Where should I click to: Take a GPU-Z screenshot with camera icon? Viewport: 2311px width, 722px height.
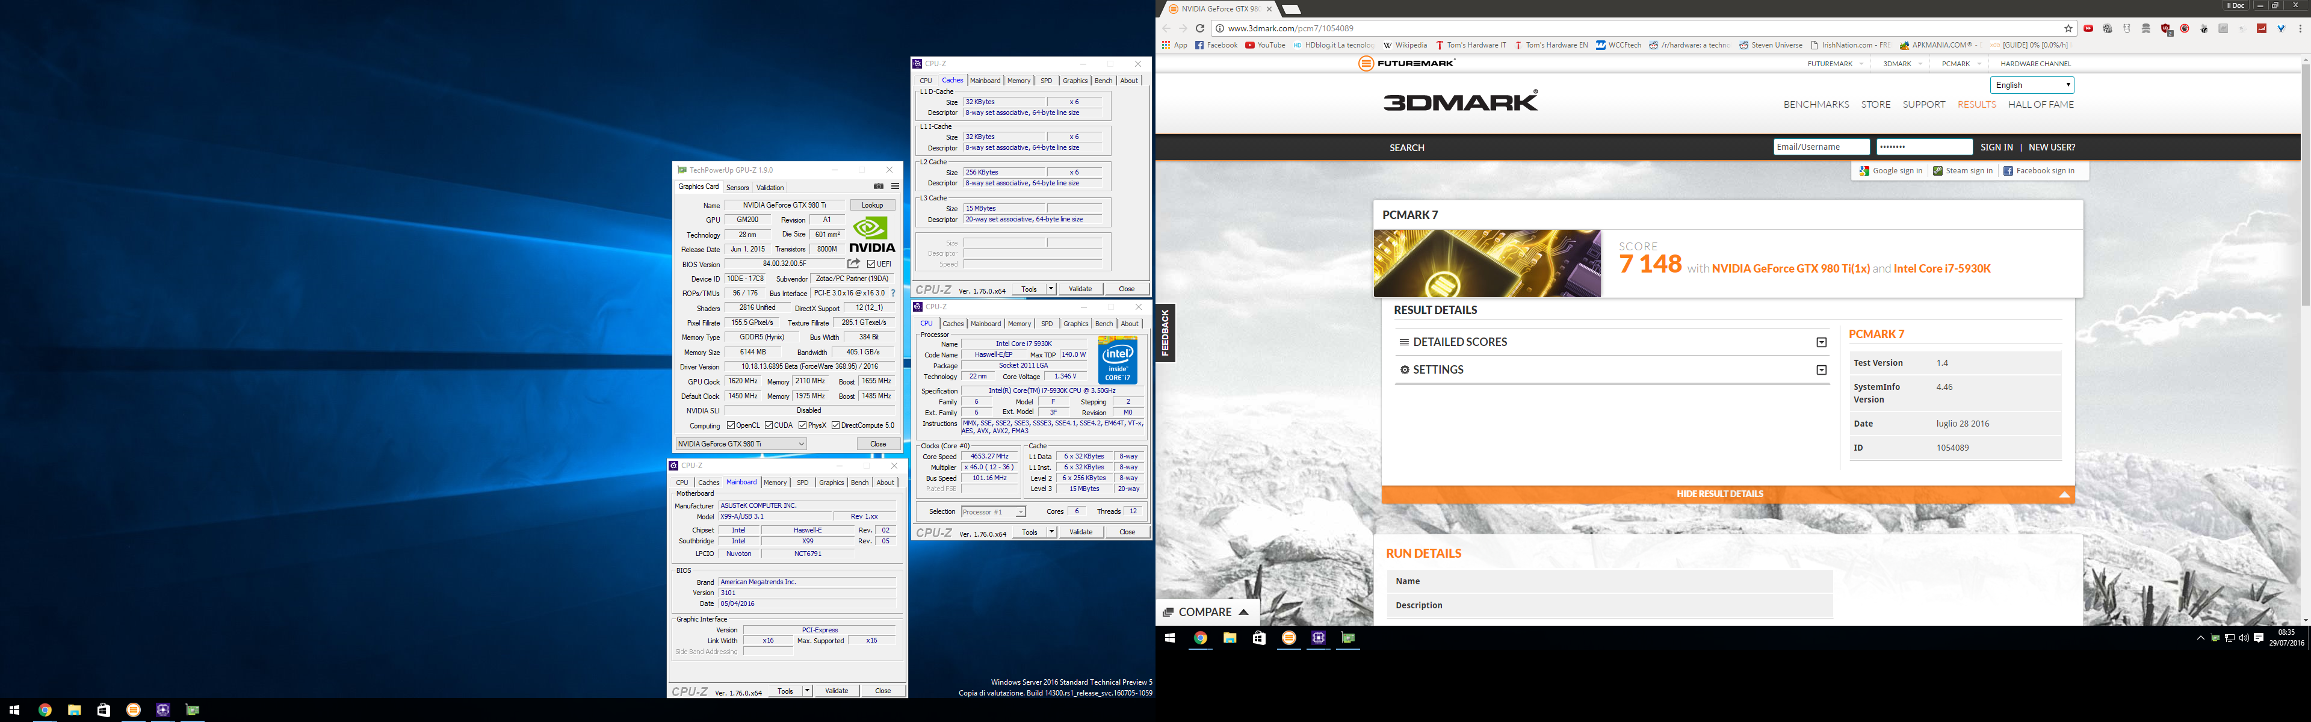tap(878, 187)
